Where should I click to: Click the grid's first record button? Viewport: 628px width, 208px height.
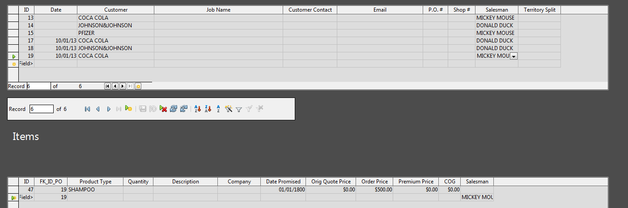point(107,86)
